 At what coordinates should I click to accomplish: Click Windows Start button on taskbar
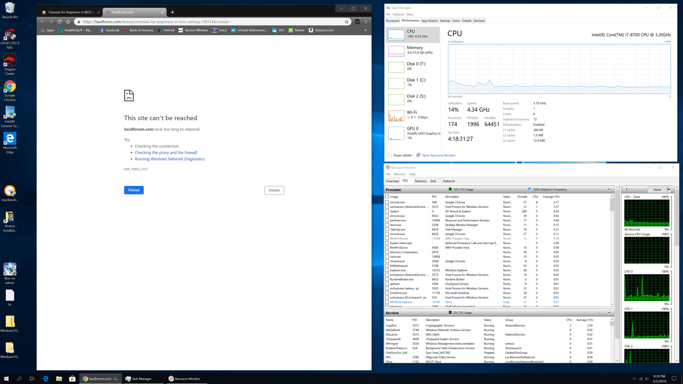pyautogui.click(x=6, y=379)
